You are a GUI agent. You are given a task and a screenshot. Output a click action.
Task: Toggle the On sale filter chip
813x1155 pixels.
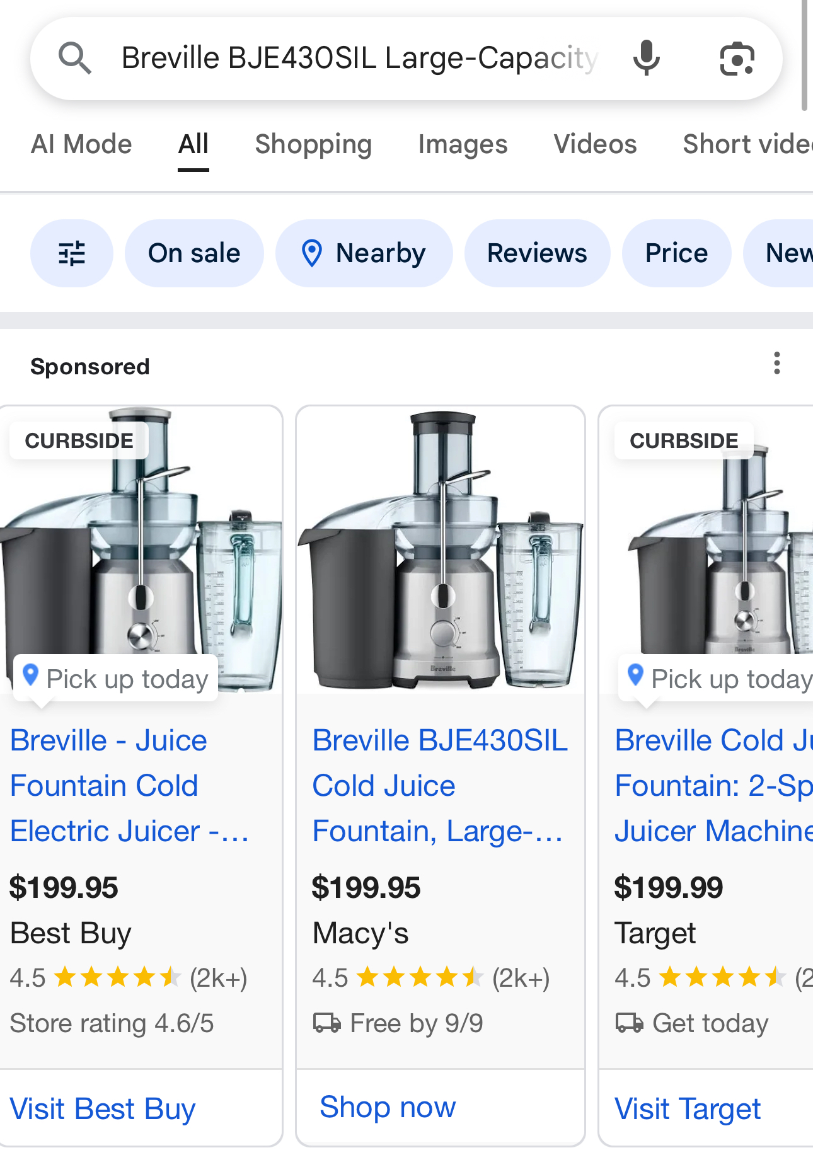coord(194,253)
